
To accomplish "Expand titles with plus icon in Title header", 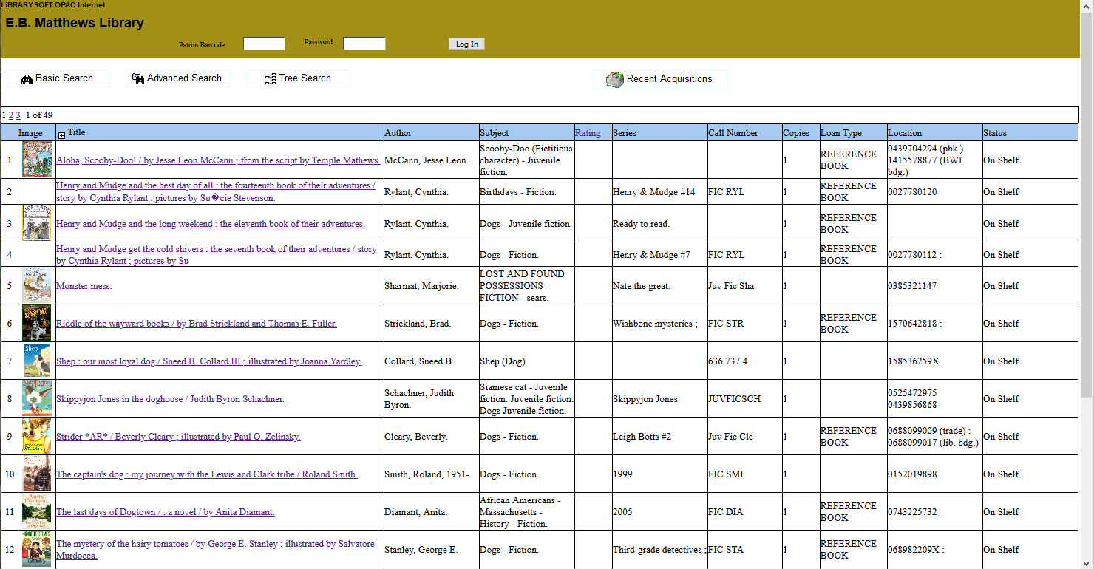I will [x=61, y=134].
